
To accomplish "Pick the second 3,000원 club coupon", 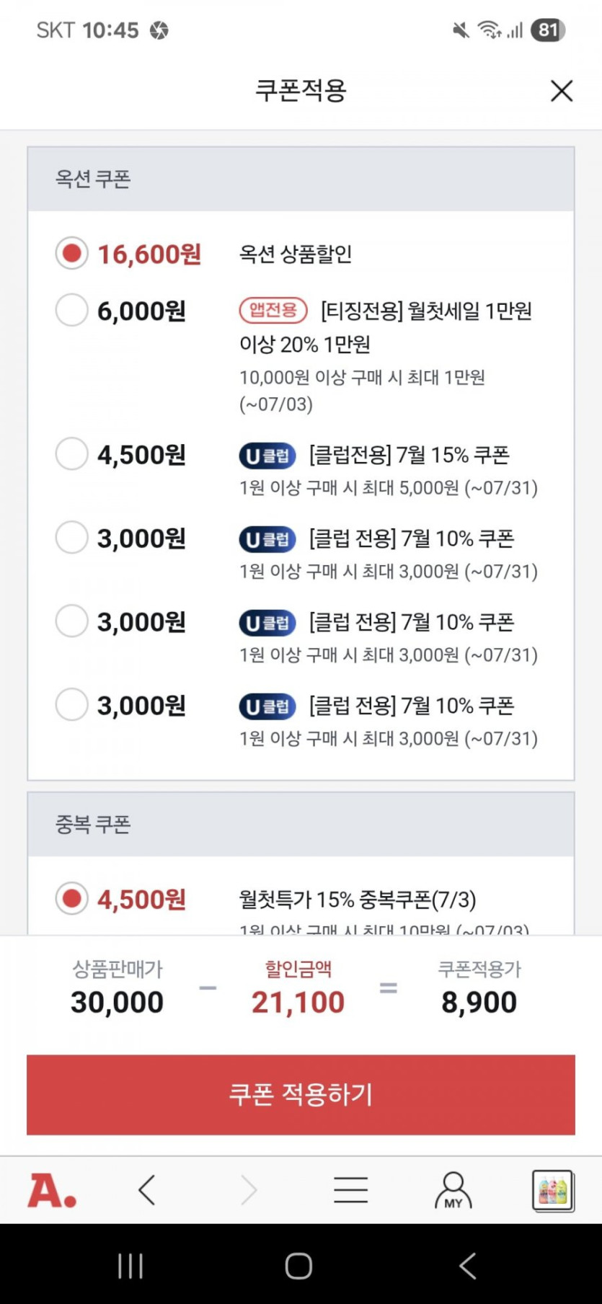I will point(71,622).
